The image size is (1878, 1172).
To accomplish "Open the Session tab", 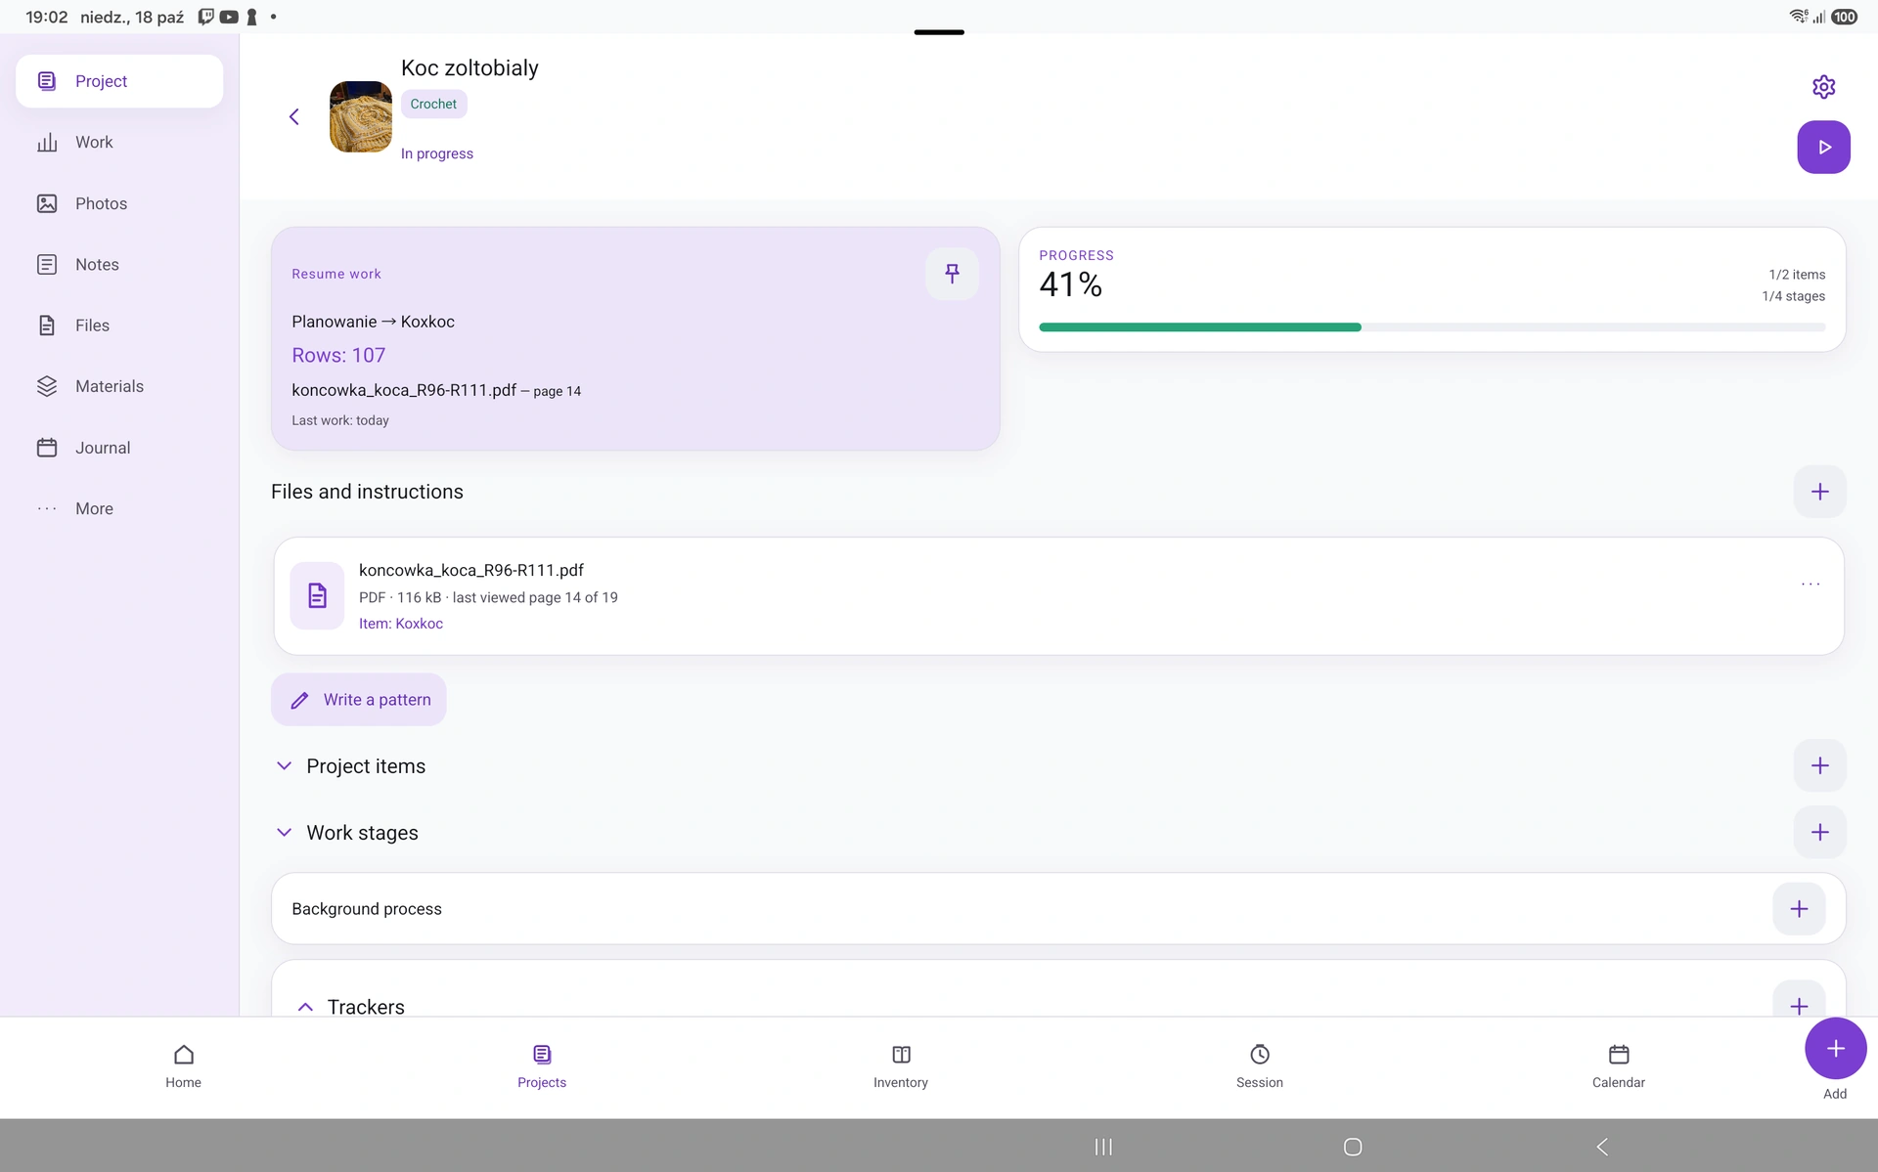I will point(1260,1066).
